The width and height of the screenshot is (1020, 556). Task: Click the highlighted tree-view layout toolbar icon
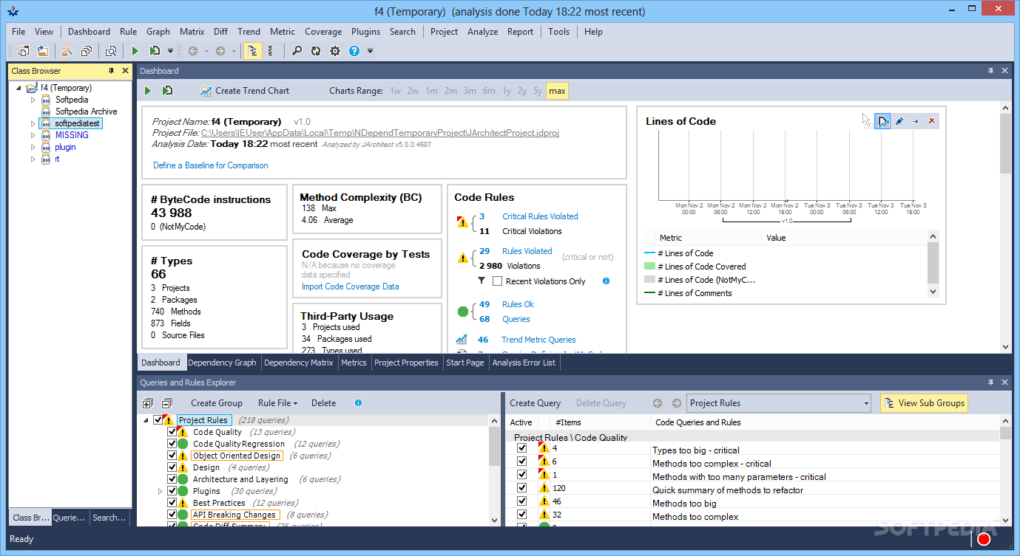click(x=253, y=51)
